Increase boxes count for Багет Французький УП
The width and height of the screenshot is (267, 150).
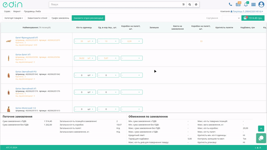click(x=116, y=41)
